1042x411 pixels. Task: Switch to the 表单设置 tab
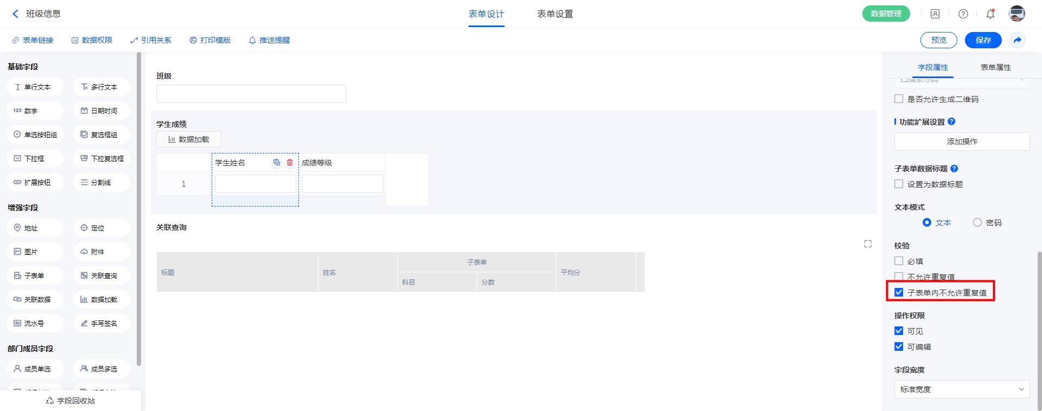point(555,14)
